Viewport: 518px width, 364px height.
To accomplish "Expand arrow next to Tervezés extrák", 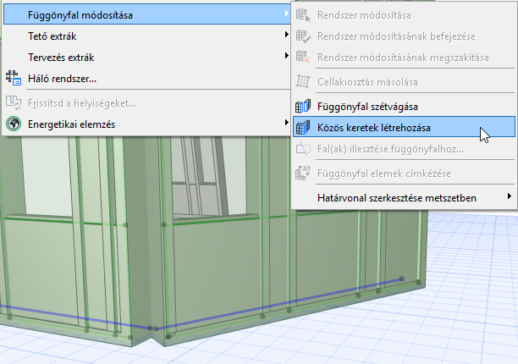I will pyautogui.click(x=286, y=56).
